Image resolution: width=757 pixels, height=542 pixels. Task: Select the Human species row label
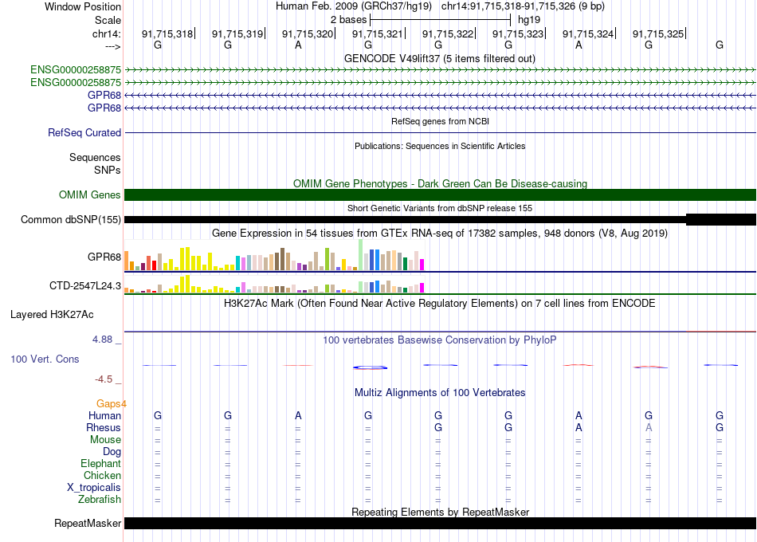point(104,415)
